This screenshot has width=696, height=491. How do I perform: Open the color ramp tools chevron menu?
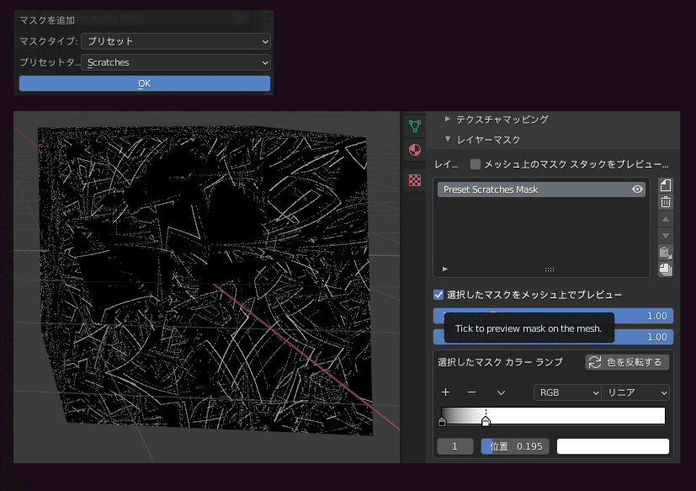coord(501,392)
